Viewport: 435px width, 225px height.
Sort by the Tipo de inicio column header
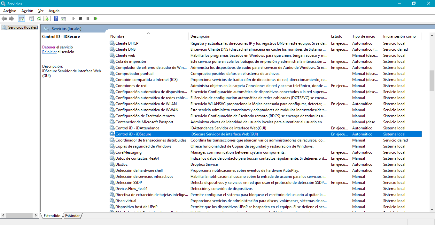(366, 36)
